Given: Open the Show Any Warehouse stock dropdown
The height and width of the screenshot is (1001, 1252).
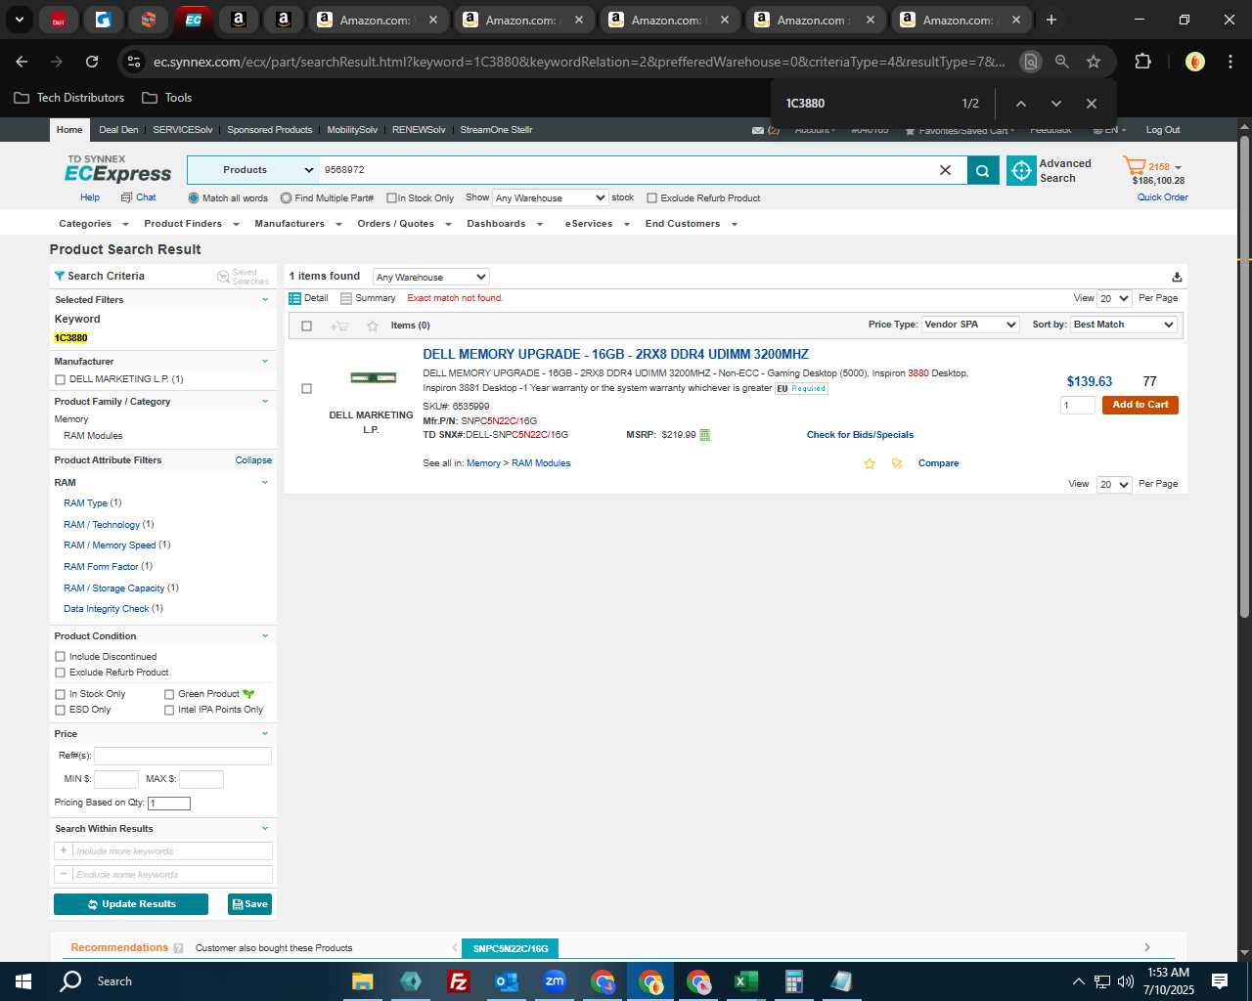Looking at the screenshot, I should click(550, 198).
